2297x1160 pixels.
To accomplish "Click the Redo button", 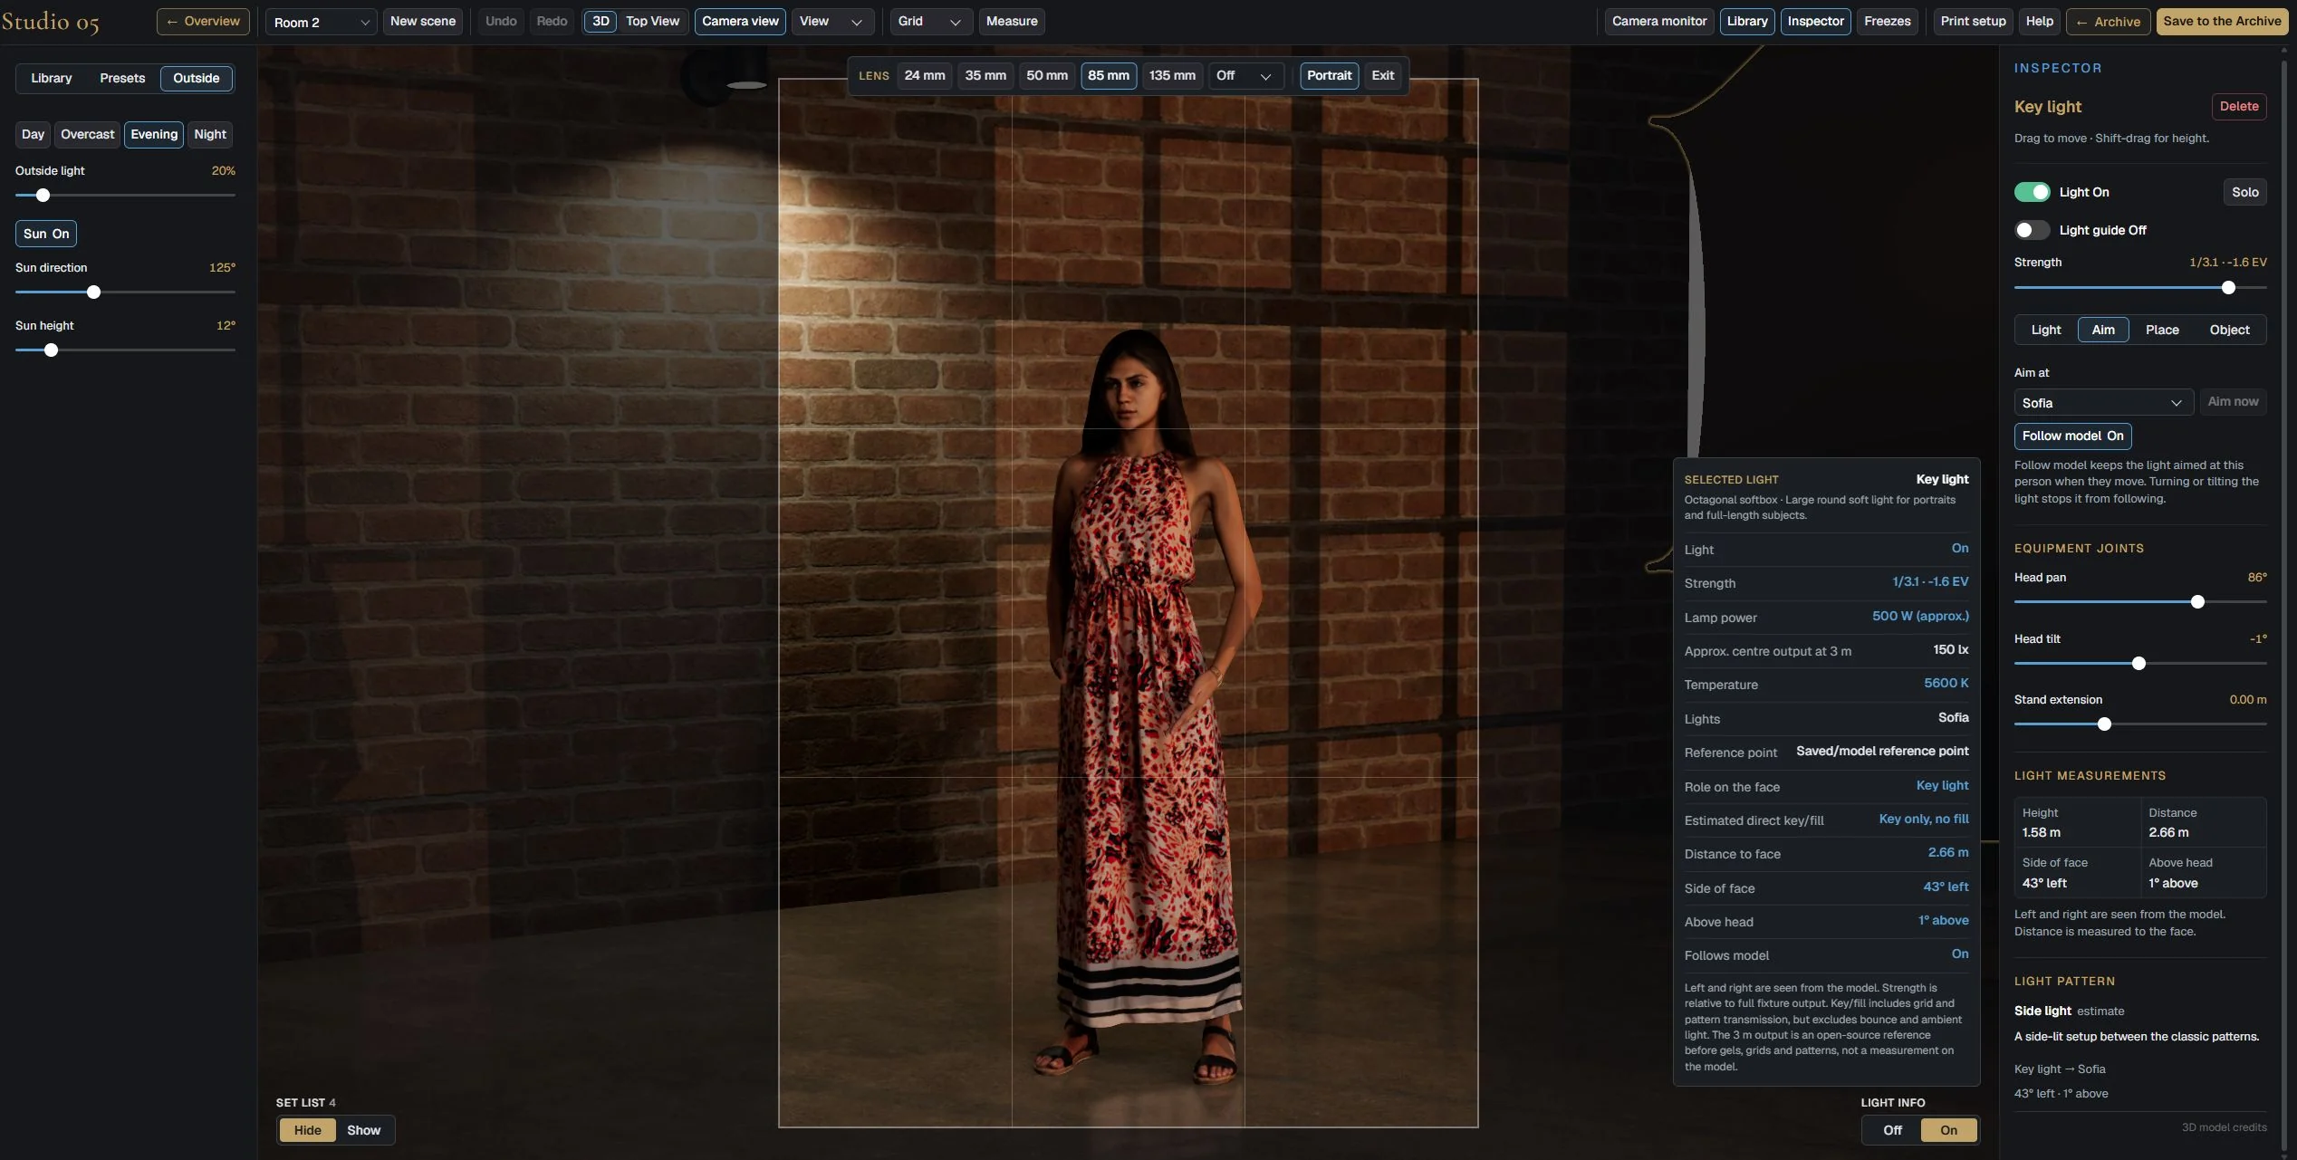I will click(x=552, y=22).
